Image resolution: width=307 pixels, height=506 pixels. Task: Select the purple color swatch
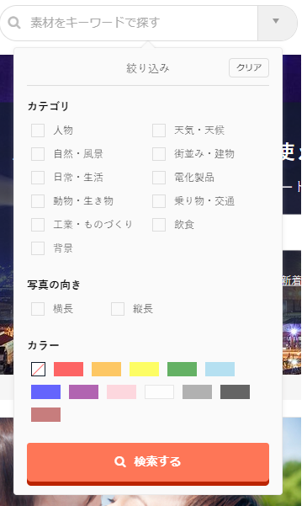(83, 391)
